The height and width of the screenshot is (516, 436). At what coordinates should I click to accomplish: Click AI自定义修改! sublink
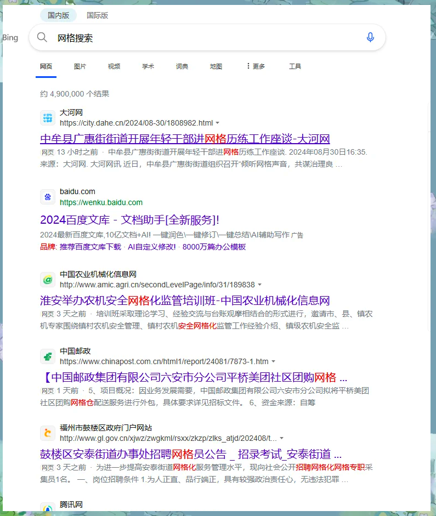click(x=152, y=247)
